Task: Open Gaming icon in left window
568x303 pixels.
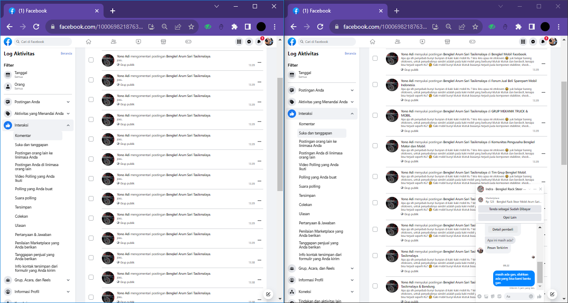Action: [188, 42]
